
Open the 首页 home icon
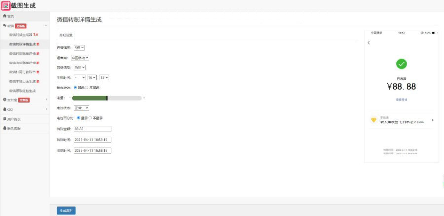coord(5,16)
